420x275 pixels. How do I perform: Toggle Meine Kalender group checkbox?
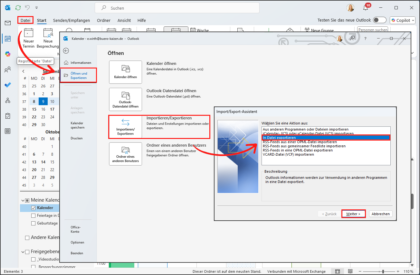pyautogui.click(x=27, y=200)
